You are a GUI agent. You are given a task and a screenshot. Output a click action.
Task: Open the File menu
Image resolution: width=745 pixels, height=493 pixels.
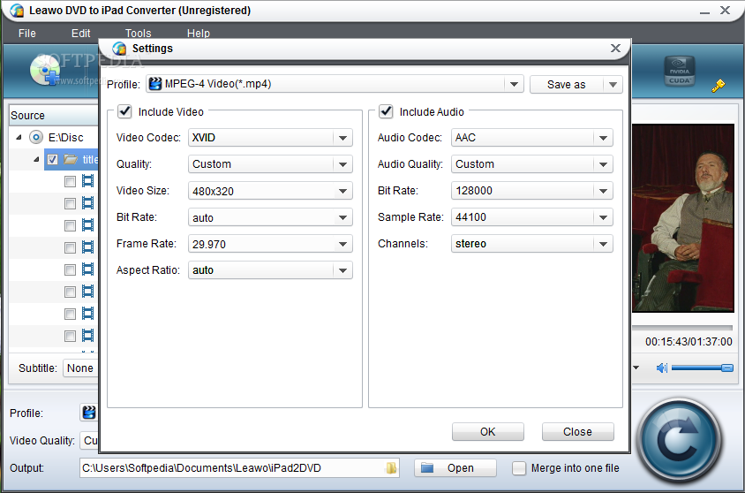(x=27, y=34)
